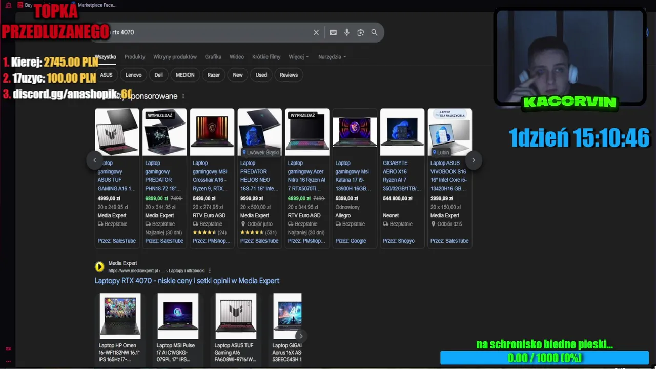The image size is (656, 369).
Task: Apply the New filter chip
Action: 238,75
